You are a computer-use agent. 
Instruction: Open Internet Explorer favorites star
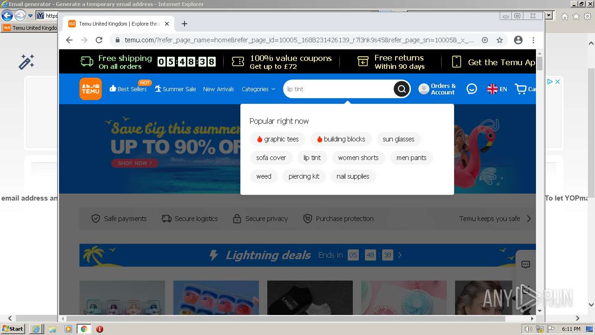(576, 16)
